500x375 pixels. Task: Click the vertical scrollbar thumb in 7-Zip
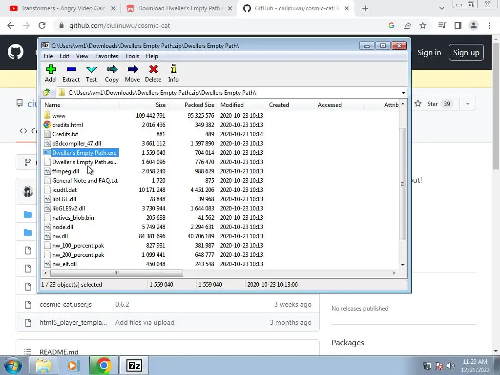(x=403, y=184)
